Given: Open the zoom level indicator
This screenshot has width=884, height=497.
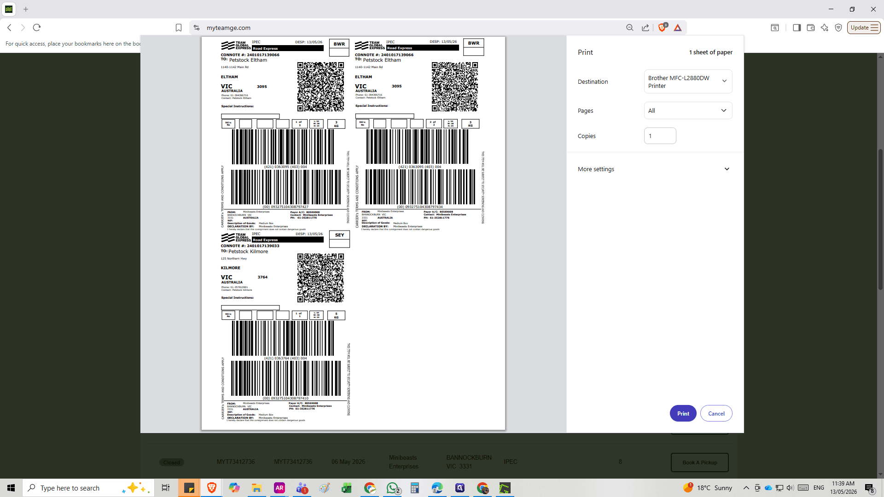Looking at the screenshot, I should tap(630, 28).
